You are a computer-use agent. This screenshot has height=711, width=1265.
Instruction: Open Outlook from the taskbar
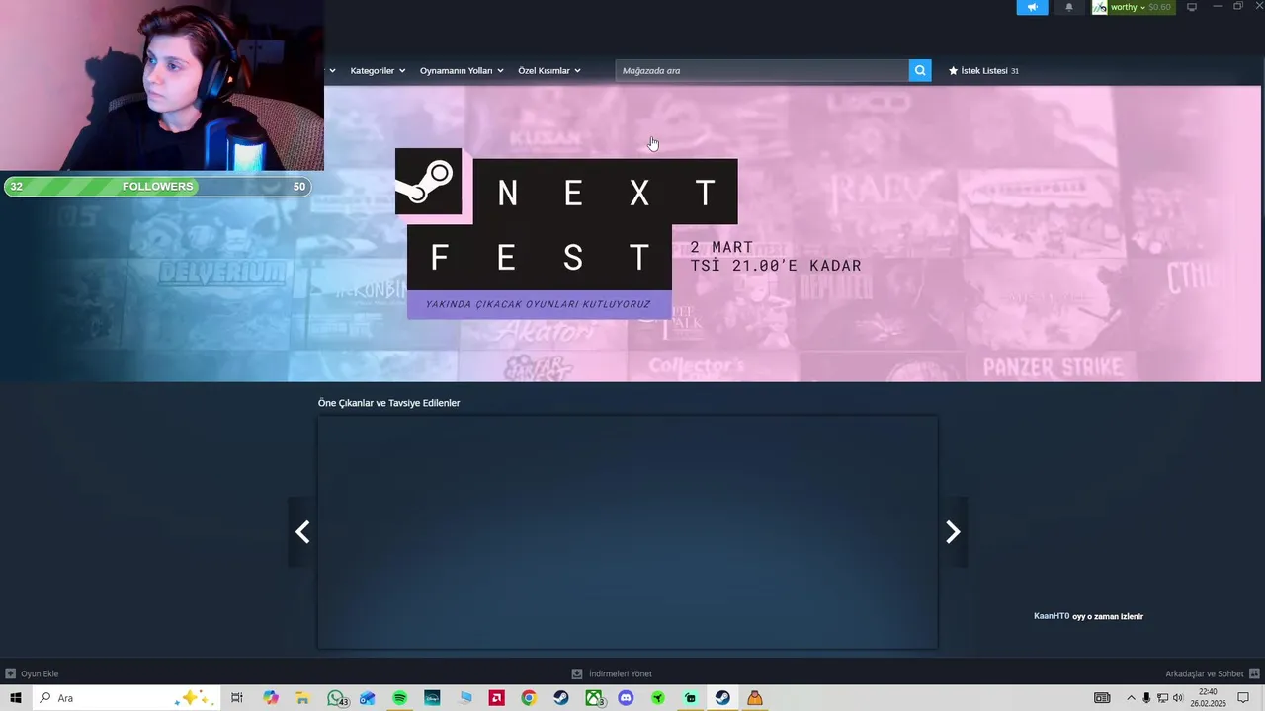368,698
